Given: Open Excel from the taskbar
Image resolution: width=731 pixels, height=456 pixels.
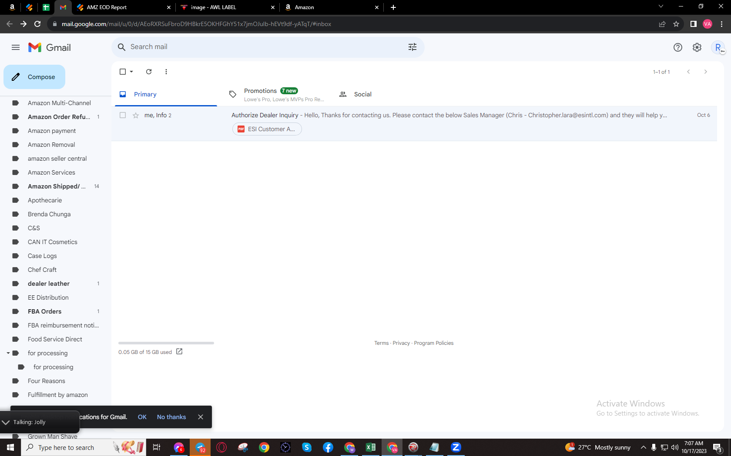Looking at the screenshot, I should tap(371, 447).
